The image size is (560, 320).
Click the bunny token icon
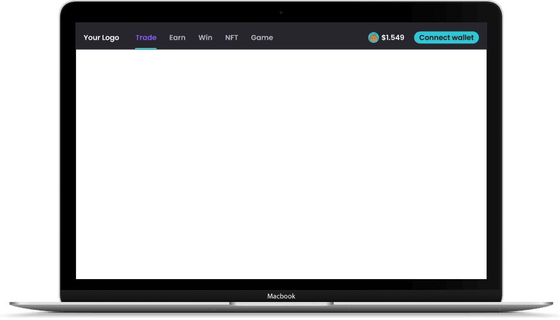tap(373, 38)
